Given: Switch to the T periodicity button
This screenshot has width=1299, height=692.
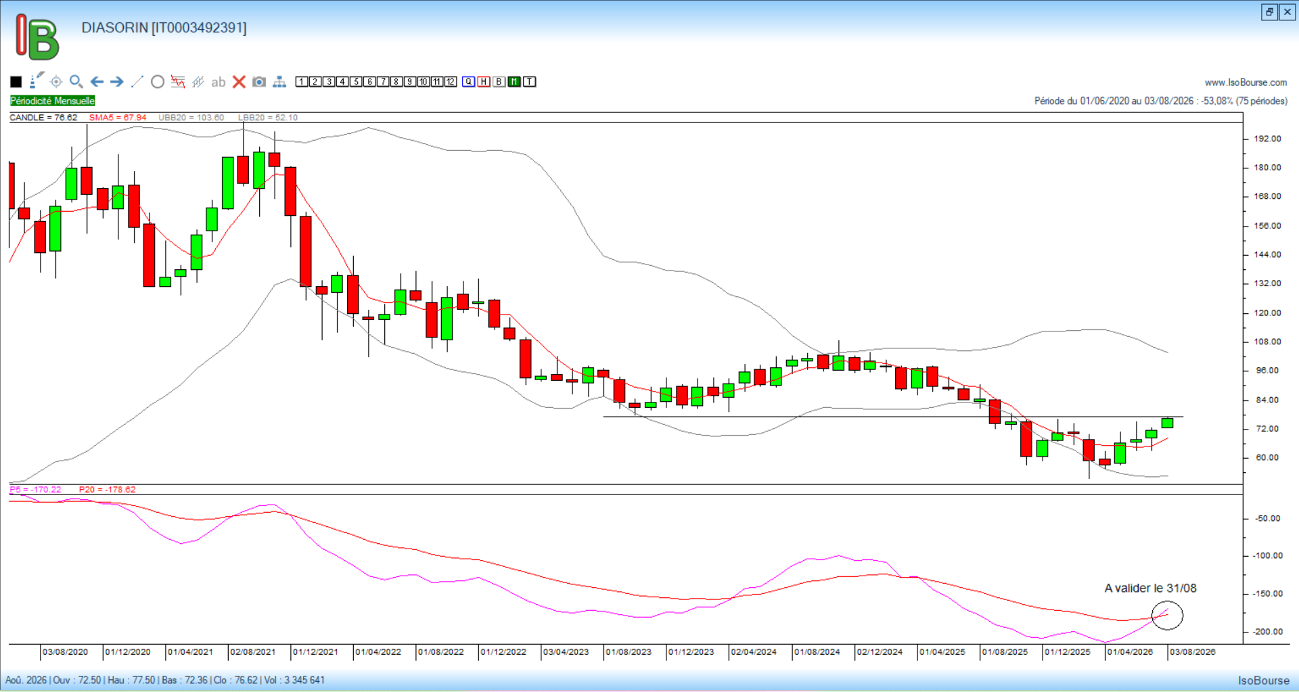Looking at the screenshot, I should click(530, 82).
